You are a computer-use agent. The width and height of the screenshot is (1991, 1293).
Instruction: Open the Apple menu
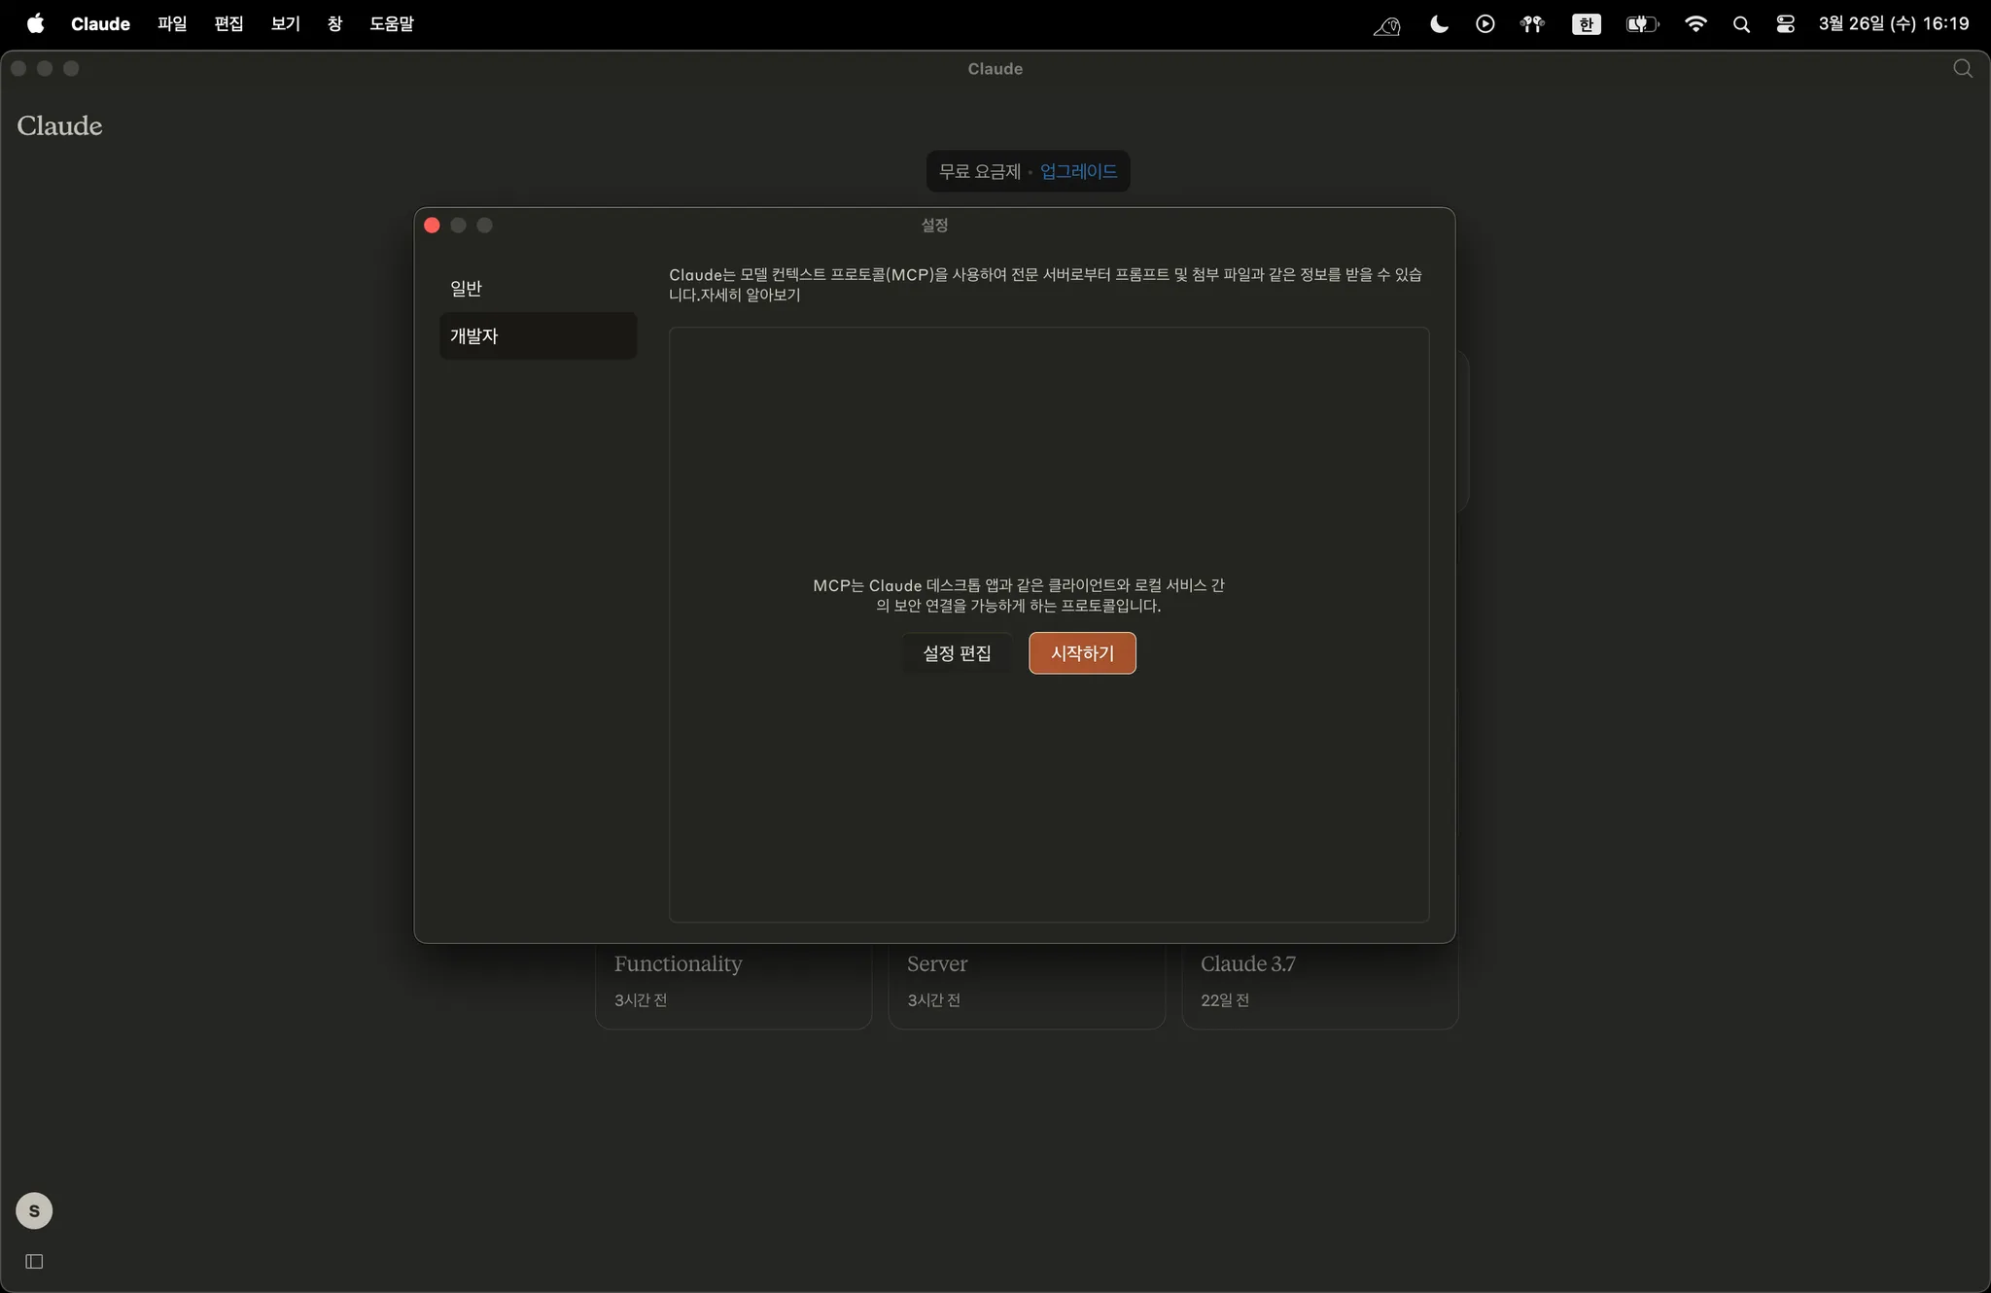point(35,23)
